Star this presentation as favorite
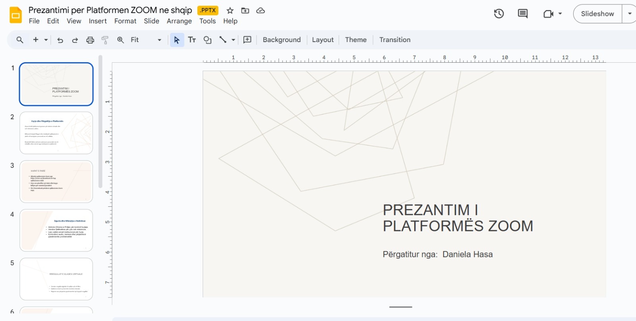Screen dimensions: 636x321 (x=230, y=11)
